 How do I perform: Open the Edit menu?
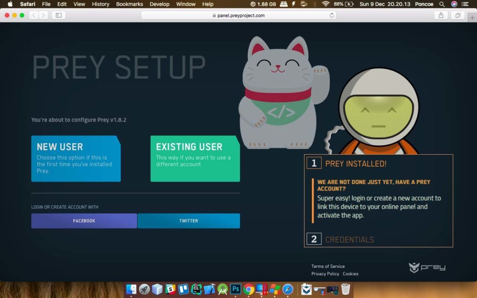click(x=62, y=4)
